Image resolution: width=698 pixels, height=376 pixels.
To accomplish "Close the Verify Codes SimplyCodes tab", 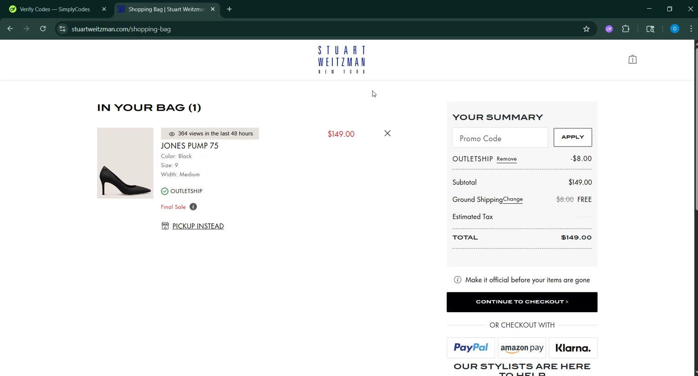I will (x=104, y=9).
